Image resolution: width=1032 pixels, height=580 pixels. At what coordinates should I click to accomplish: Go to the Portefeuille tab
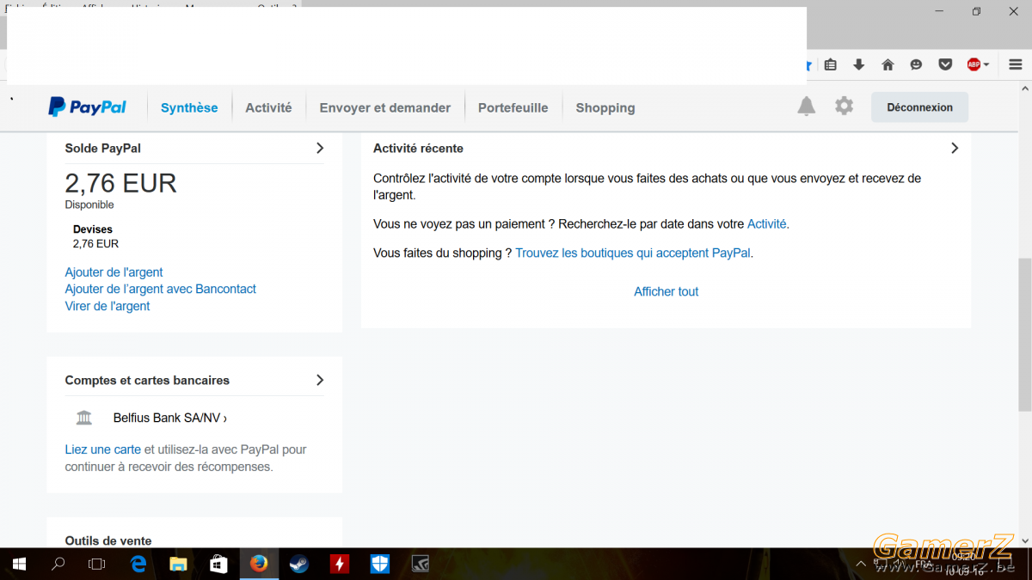tap(513, 107)
